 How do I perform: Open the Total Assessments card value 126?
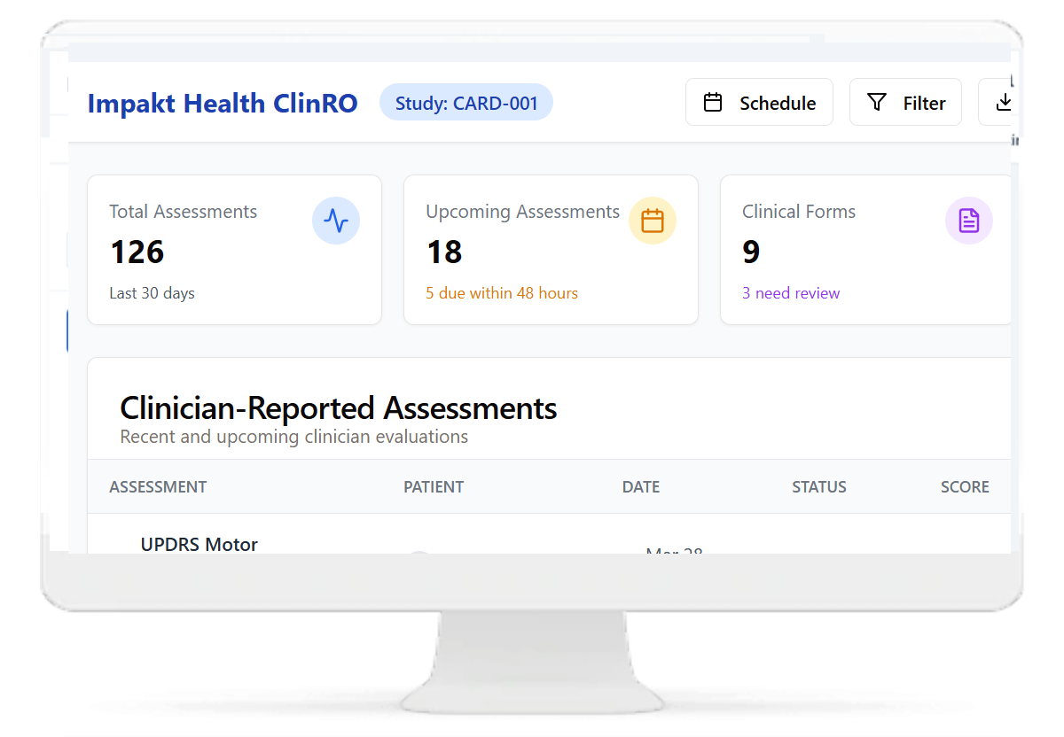(x=137, y=252)
